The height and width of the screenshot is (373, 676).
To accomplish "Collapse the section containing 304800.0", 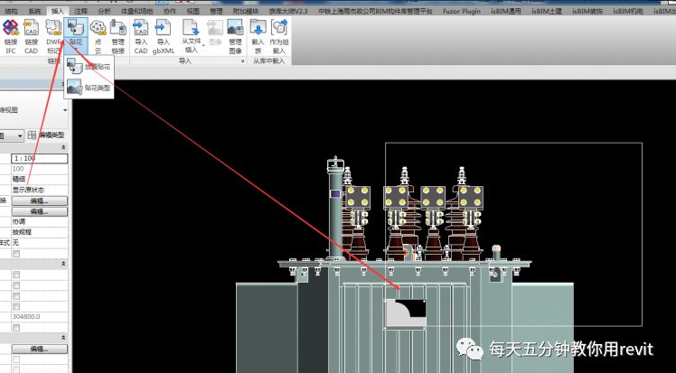I will (x=64, y=263).
